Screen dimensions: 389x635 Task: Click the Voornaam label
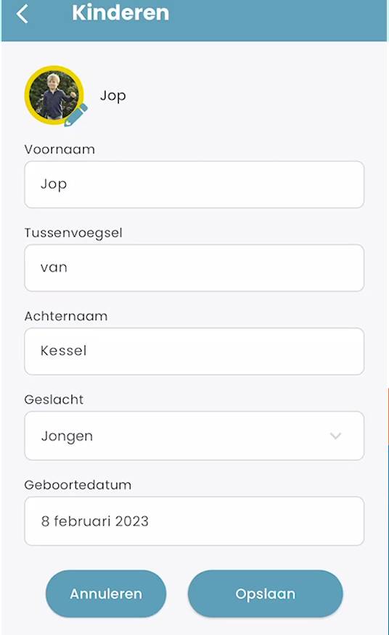[60, 149]
